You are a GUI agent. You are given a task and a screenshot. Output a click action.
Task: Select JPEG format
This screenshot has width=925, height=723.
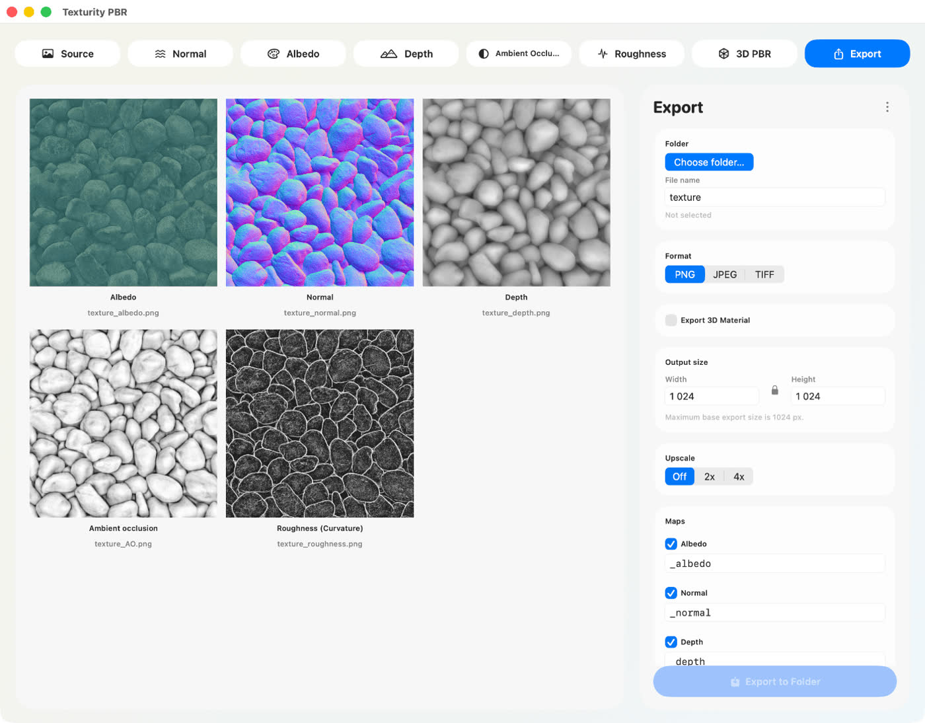(x=725, y=274)
